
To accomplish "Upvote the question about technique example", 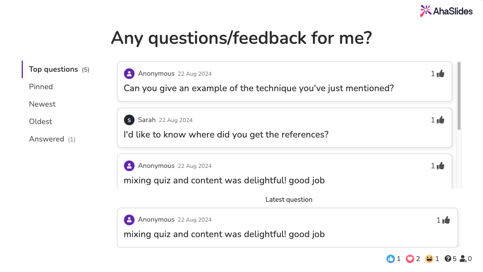I will coord(441,74).
